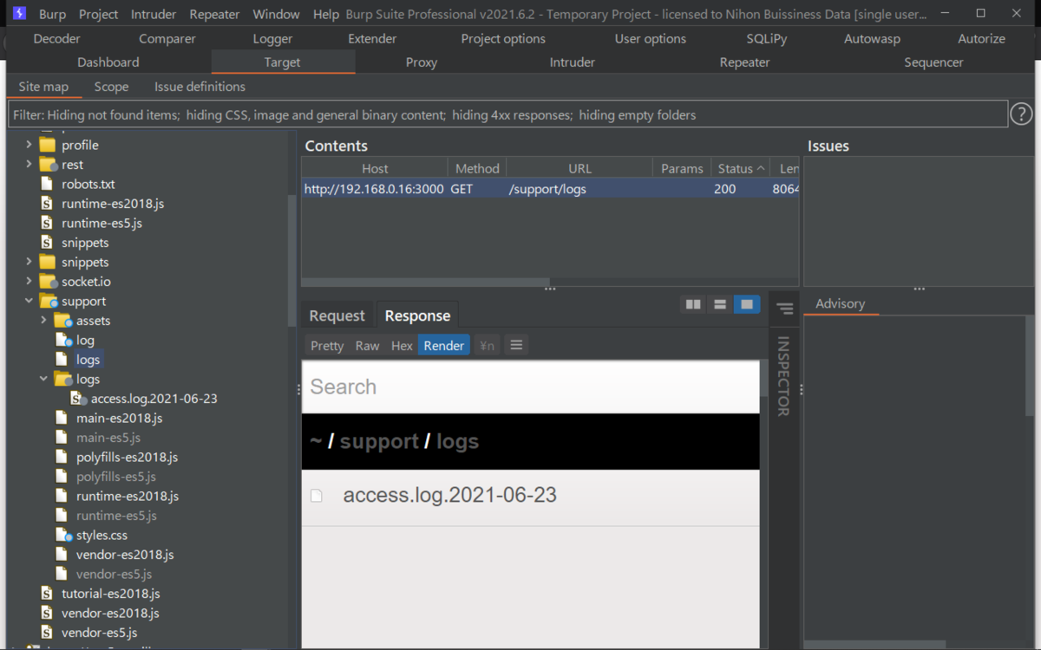1041x650 pixels.
Task: Open the Repeater menu
Action: coord(214,14)
